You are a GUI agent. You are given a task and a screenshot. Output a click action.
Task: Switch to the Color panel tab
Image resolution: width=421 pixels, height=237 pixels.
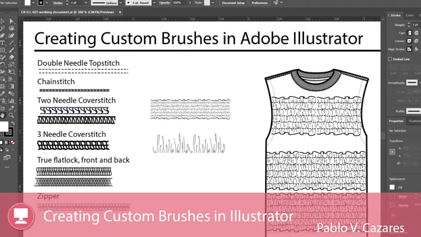[x=409, y=15]
